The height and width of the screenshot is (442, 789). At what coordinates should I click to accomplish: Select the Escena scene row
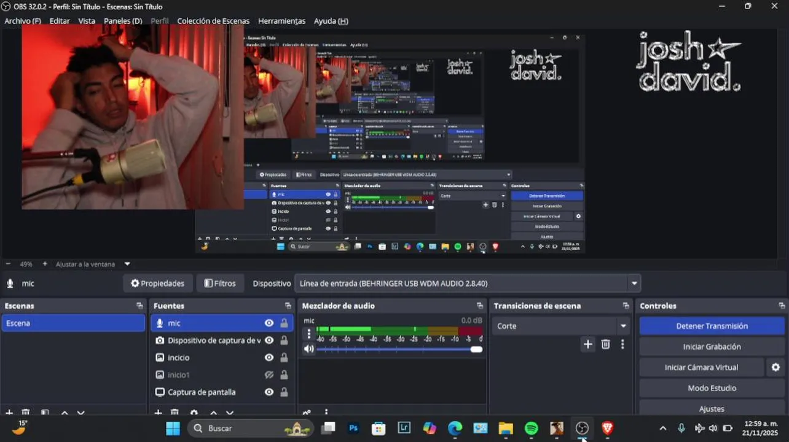[x=73, y=323]
